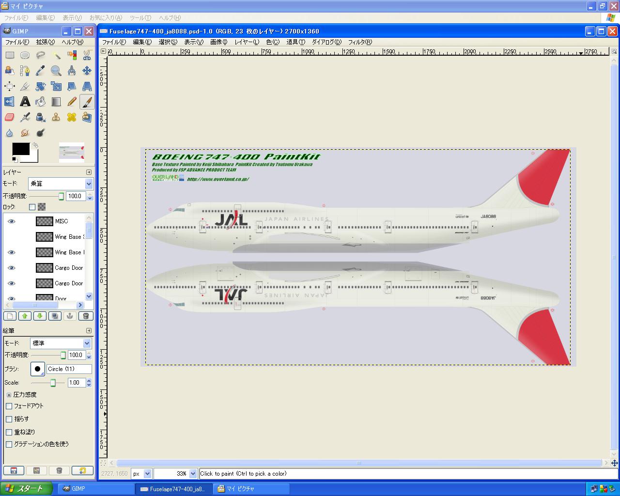The width and height of the screenshot is (620, 496).
Task: Click the black foreground color swatch
Action: coord(20,149)
